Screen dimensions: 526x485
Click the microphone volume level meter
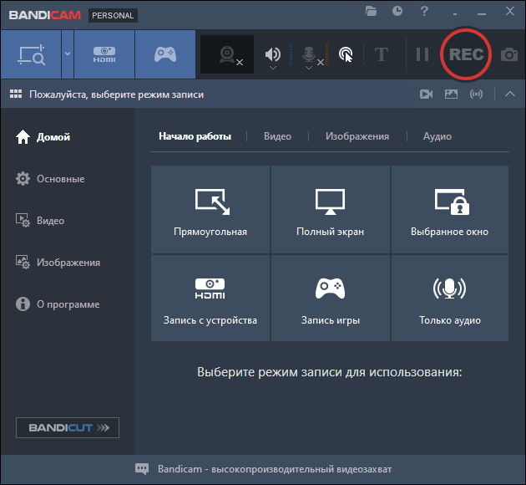coord(326,54)
